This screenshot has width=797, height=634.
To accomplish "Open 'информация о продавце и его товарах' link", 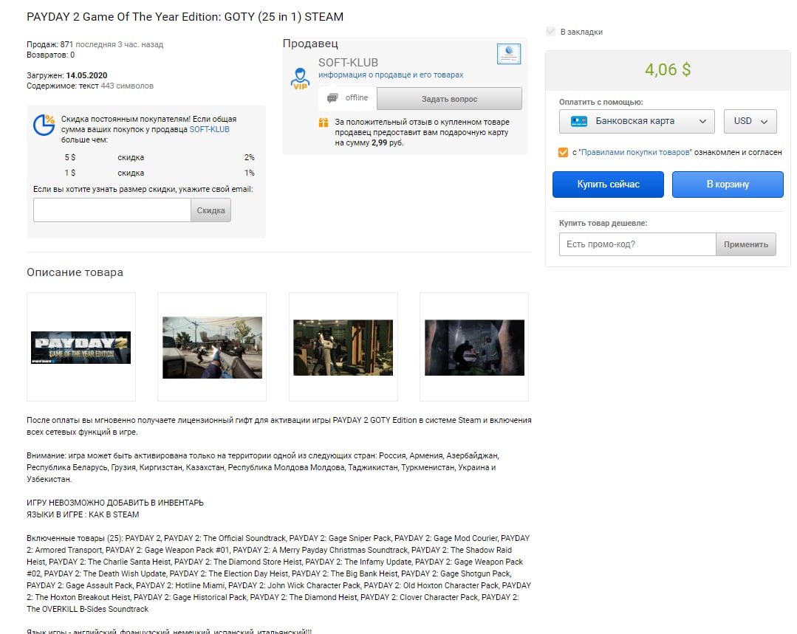I will (x=391, y=75).
